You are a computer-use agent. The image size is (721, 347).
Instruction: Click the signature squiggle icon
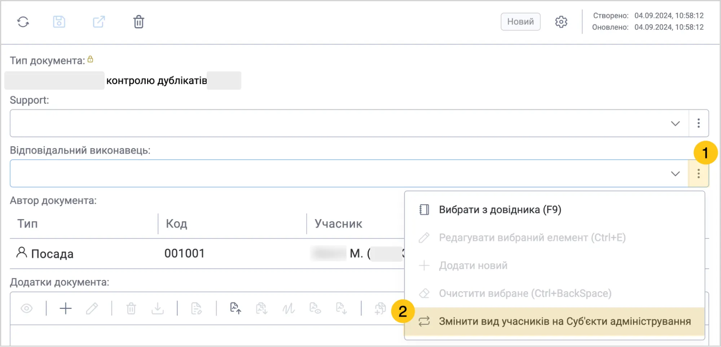pos(289,308)
